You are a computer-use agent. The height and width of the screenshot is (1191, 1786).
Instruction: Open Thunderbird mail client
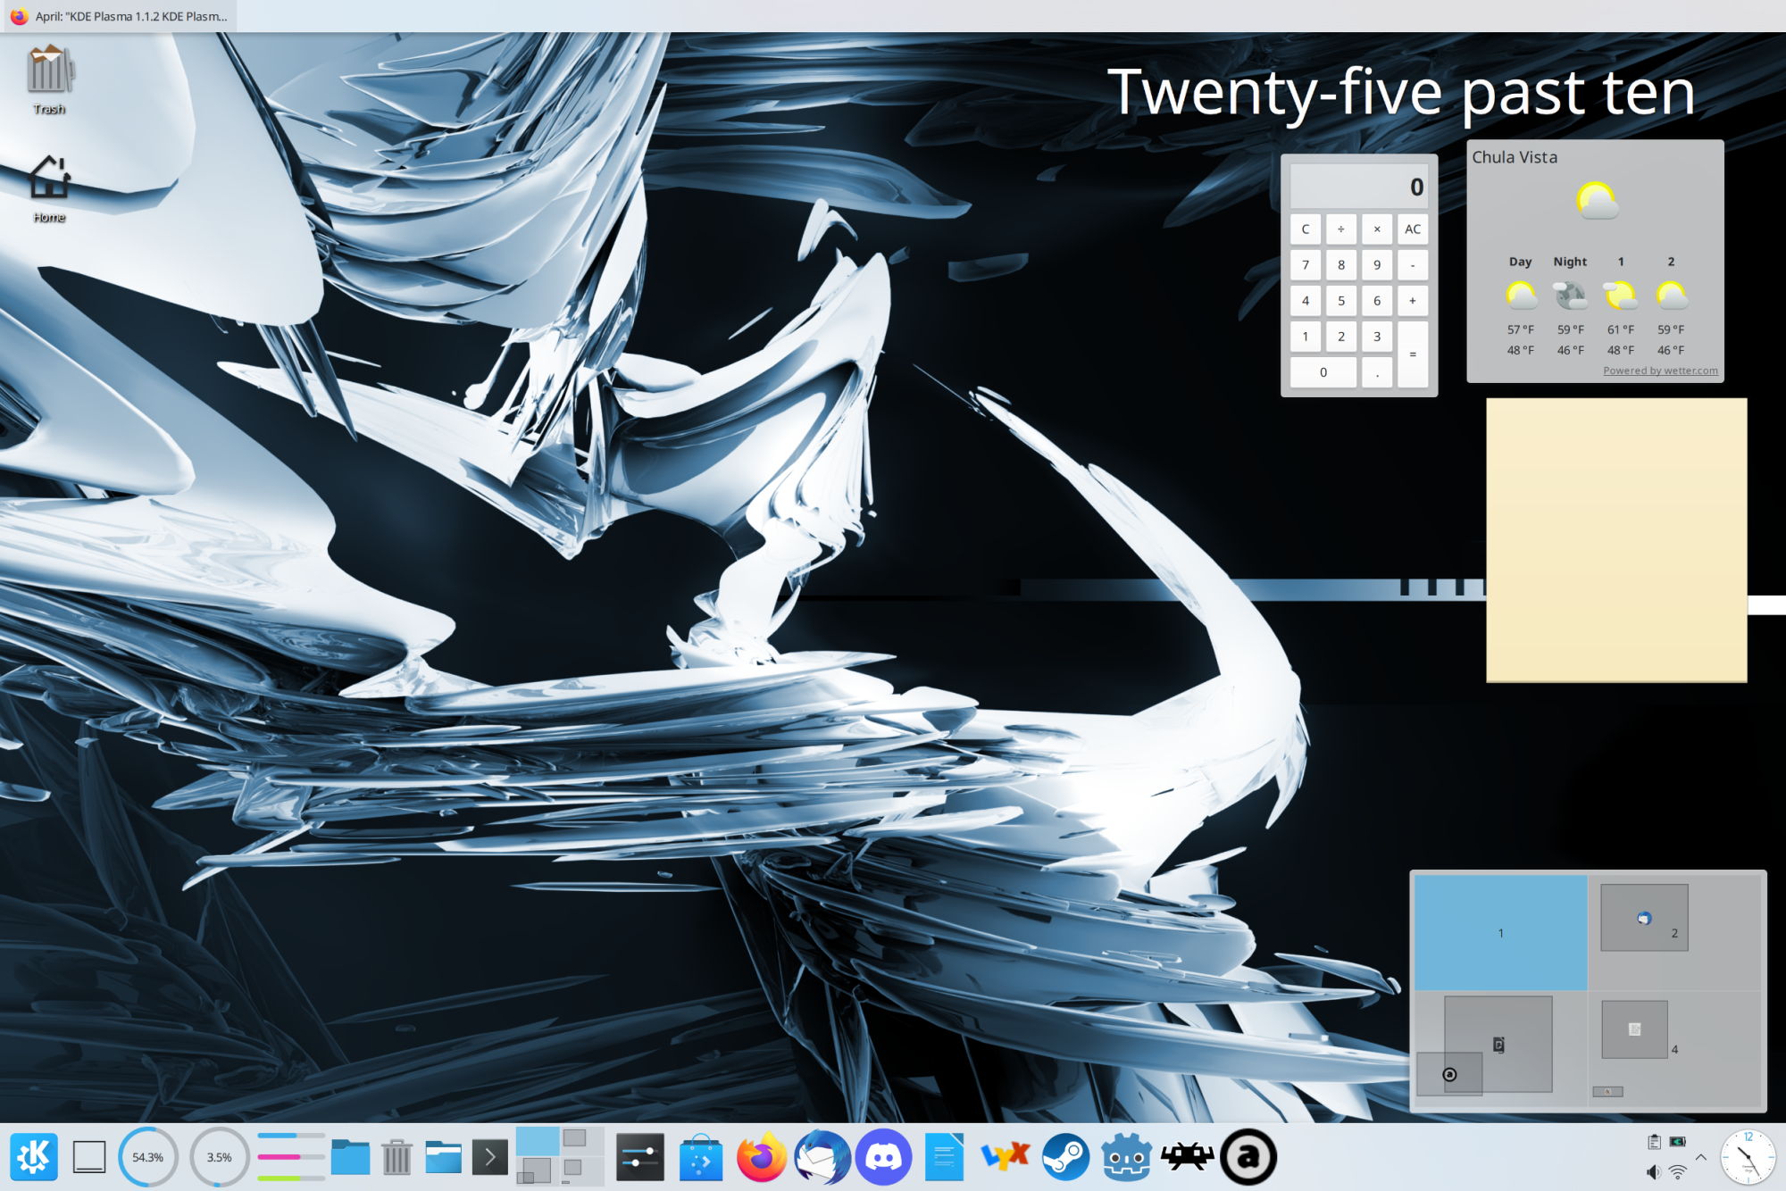coord(822,1156)
